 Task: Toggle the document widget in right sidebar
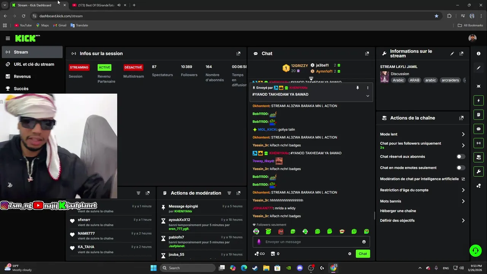pyautogui.click(x=479, y=115)
